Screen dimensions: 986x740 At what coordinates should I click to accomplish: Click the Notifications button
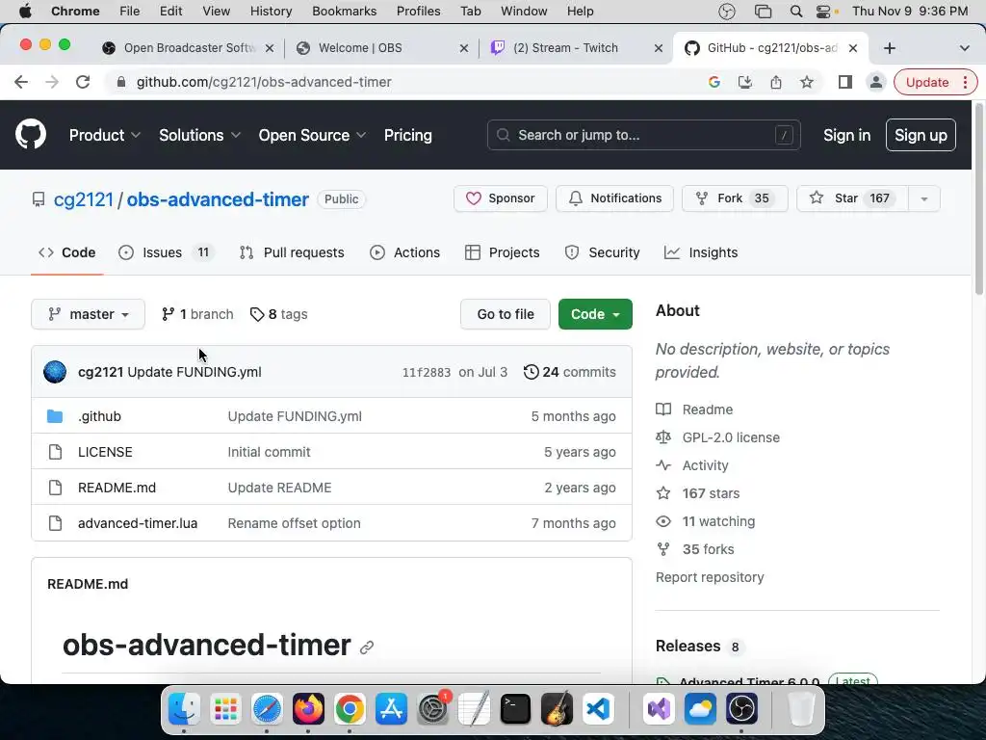[614, 198]
